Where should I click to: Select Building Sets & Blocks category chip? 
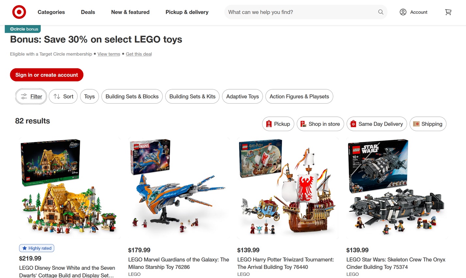point(132,96)
